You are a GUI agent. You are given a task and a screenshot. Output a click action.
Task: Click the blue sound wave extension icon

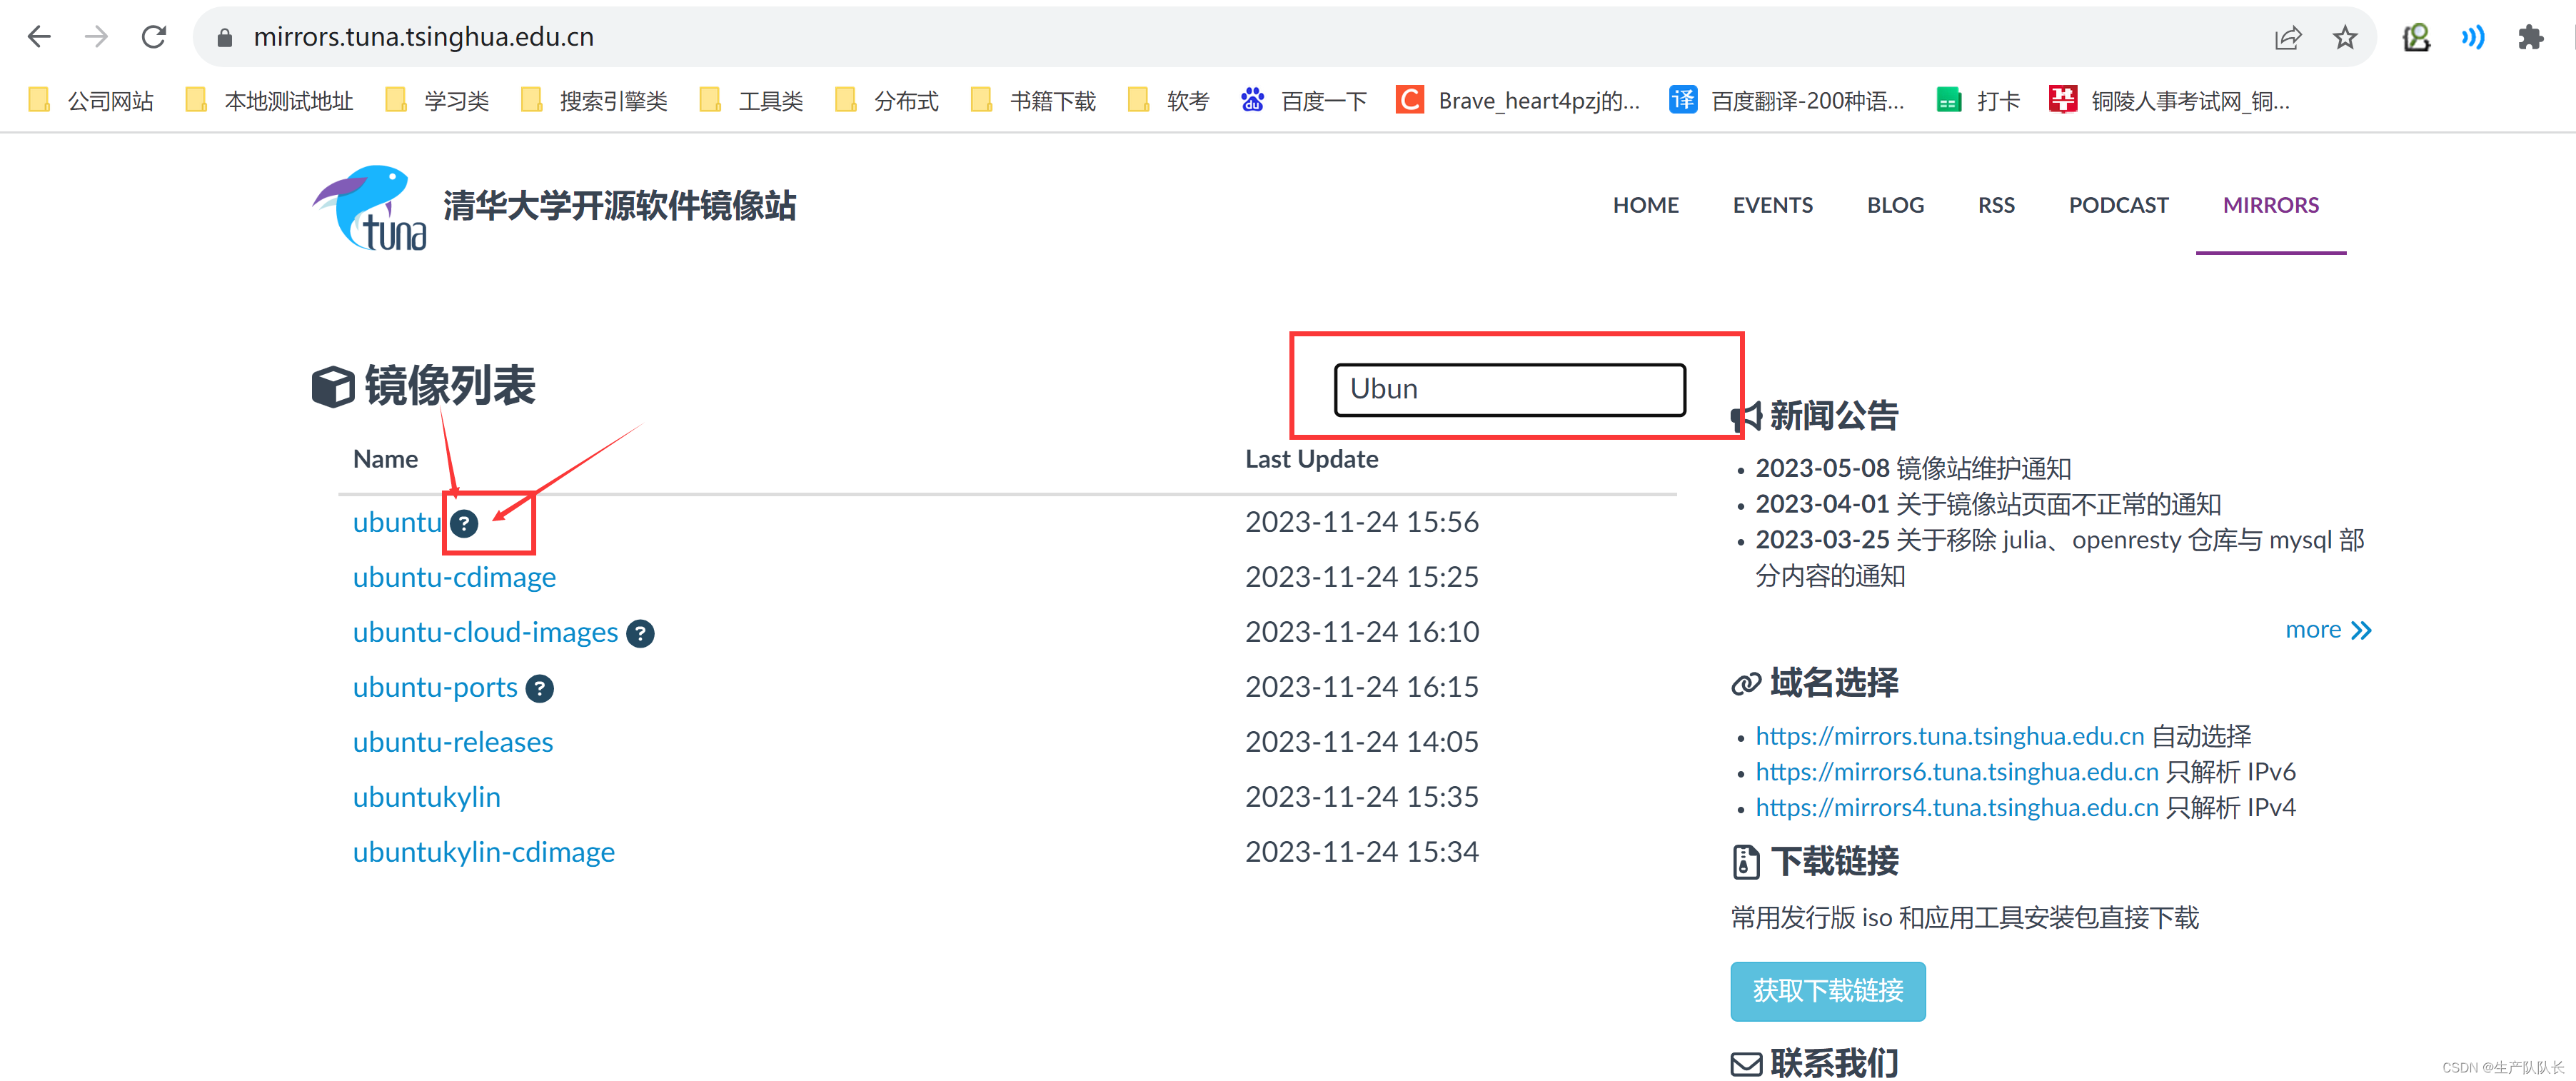point(2473,38)
